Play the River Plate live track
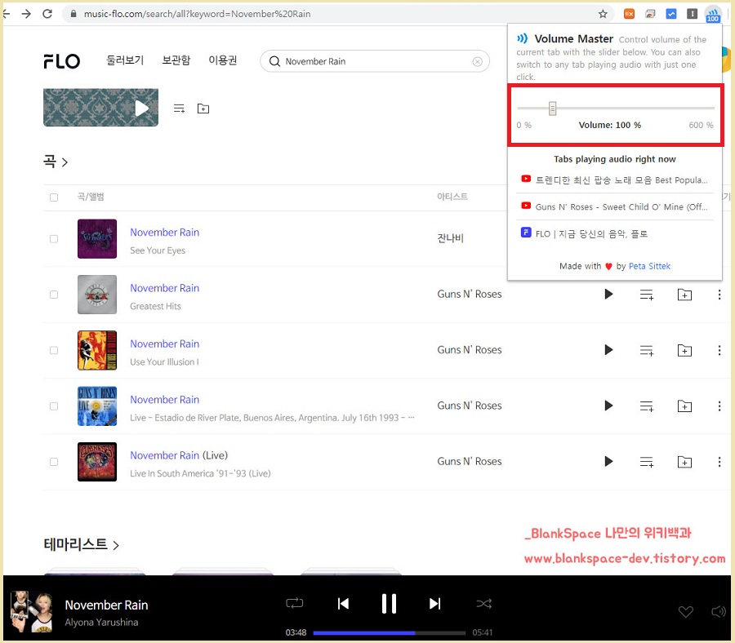This screenshot has width=735, height=643. (x=608, y=406)
